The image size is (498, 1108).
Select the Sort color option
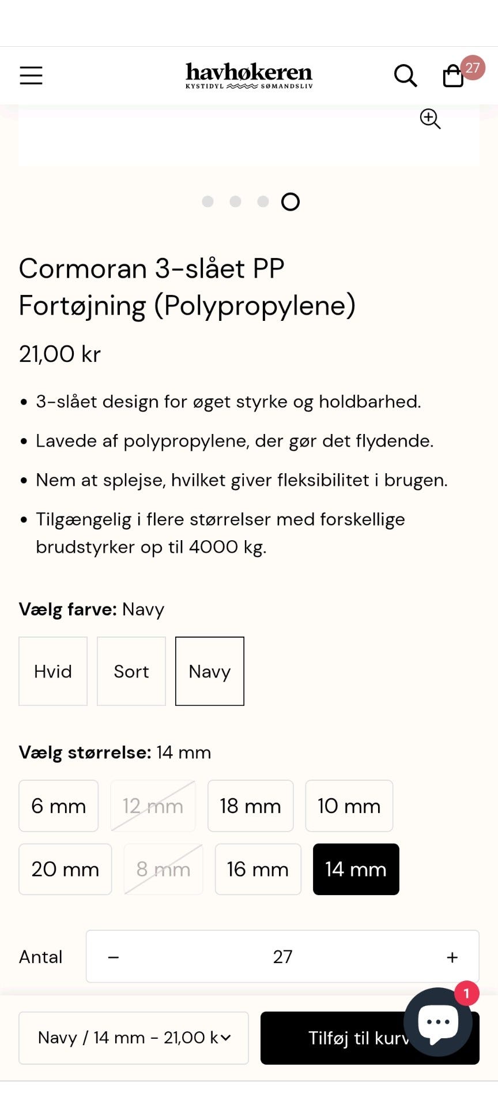[x=131, y=671]
